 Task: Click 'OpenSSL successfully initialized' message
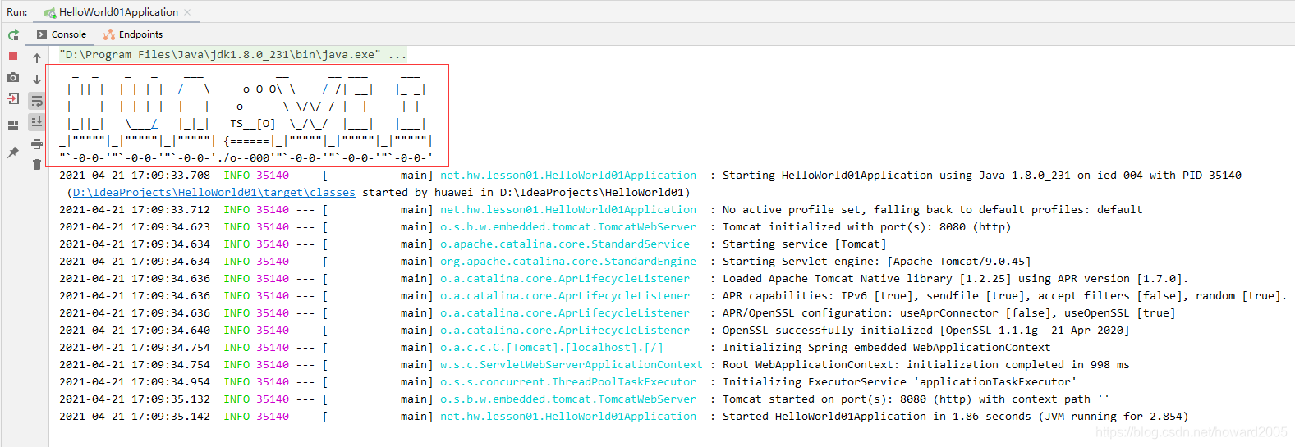(926, 331)
